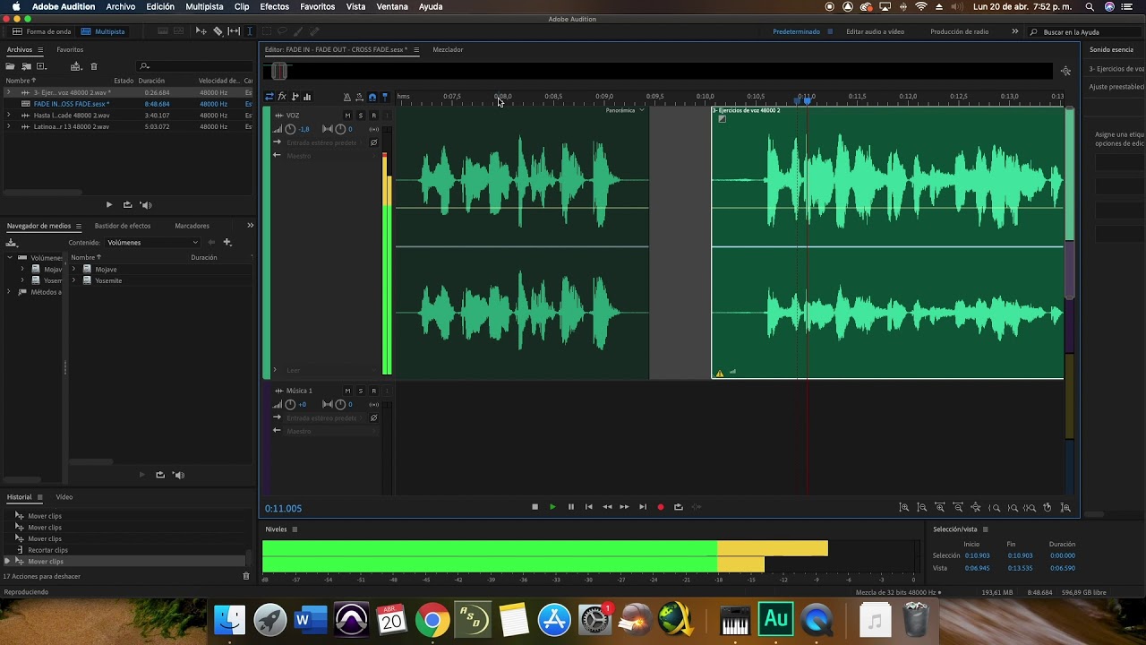
Task: Clear undo history with trash icon in Historial
Action: coord(246,576)
